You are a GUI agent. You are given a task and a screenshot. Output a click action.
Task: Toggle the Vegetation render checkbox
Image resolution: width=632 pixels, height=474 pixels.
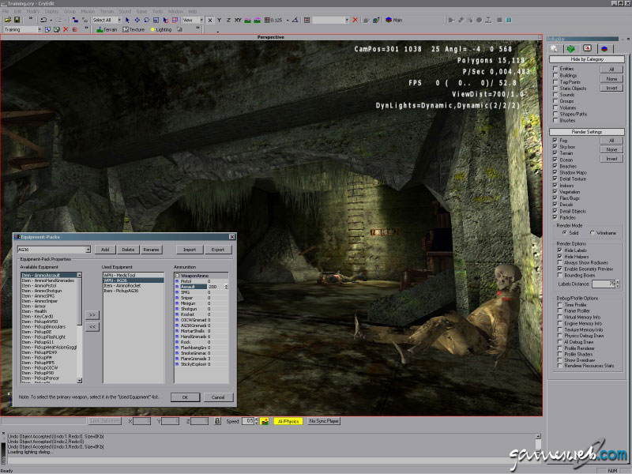(555, 191)
